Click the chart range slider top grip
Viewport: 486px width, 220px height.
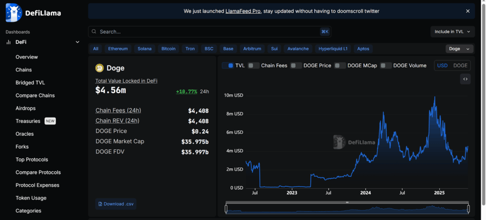[x=347, y=202]
